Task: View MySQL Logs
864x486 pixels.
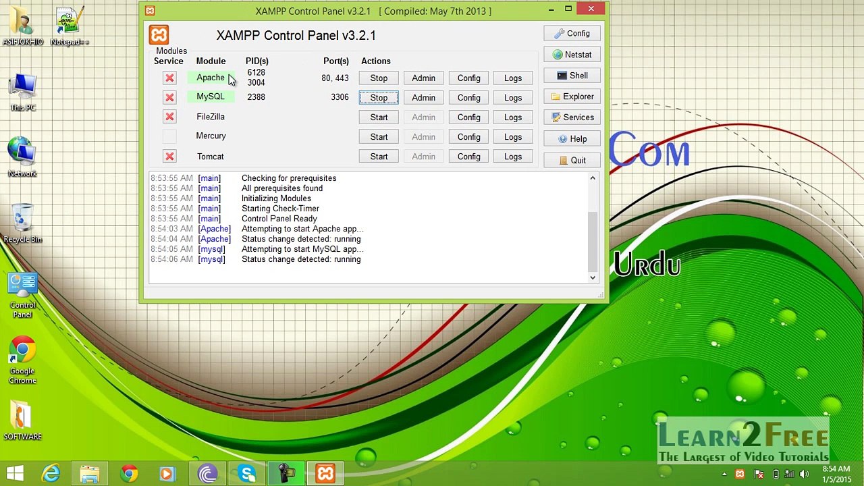Action: pos(513,98)
